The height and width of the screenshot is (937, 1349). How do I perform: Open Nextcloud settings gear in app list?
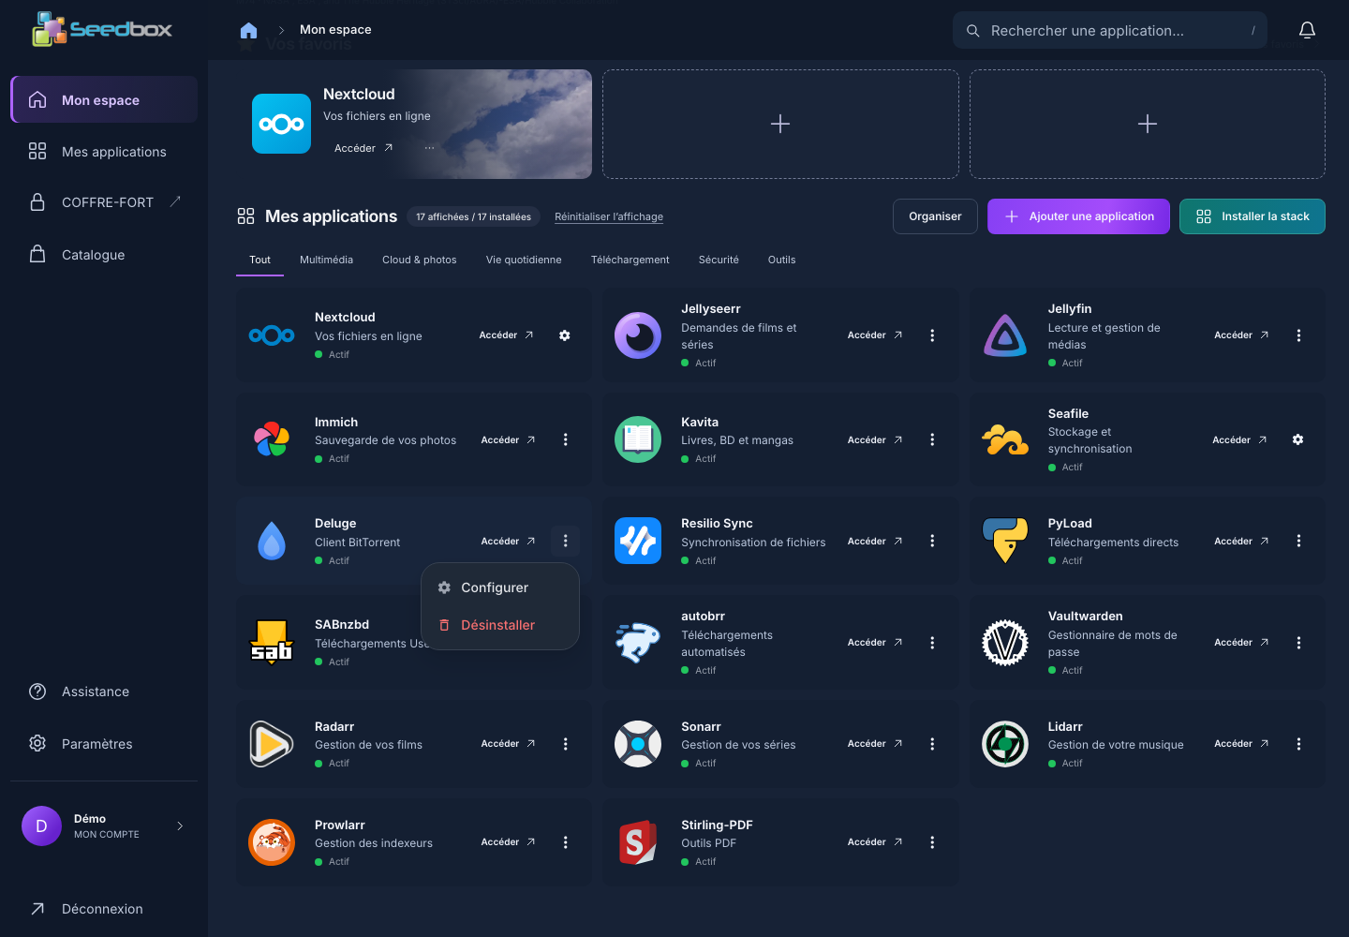point(565,335)
